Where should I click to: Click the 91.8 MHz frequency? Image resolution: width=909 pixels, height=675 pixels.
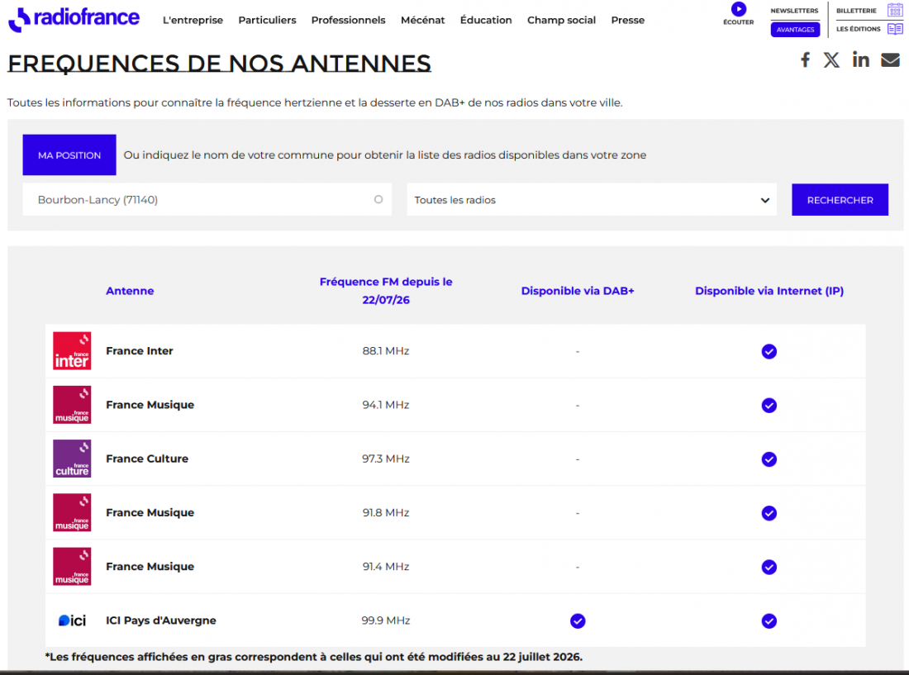tap(386, 512)
